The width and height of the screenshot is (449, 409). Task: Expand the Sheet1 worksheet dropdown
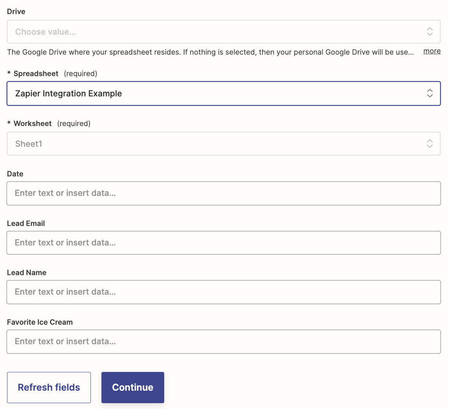tap(218, 144)
